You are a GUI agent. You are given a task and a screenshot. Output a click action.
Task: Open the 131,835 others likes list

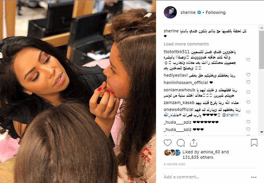[198, 157]
